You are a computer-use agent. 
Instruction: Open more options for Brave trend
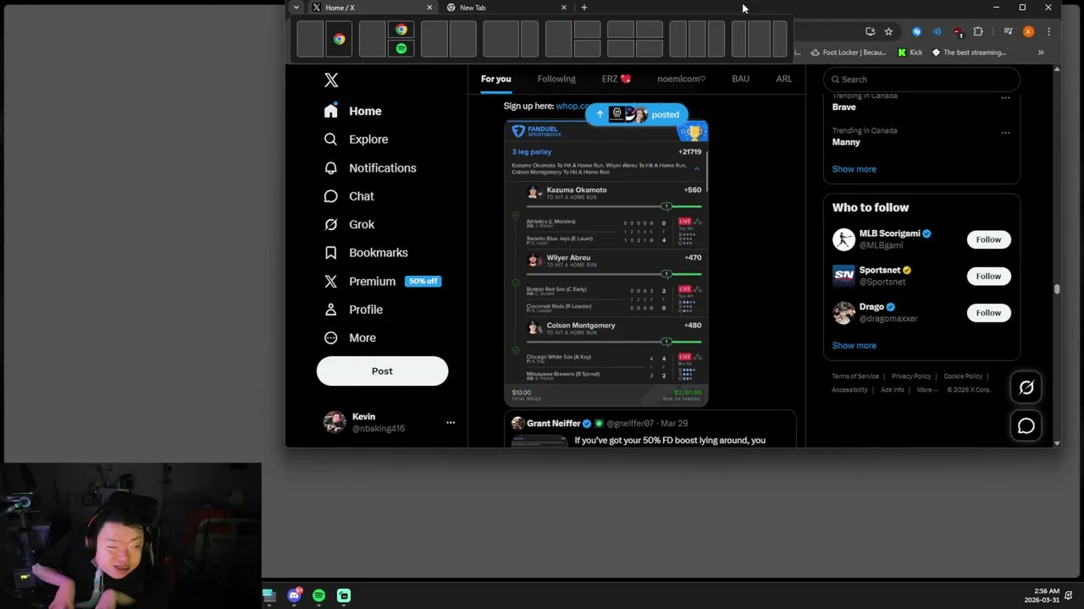(x=1005, y=97)
